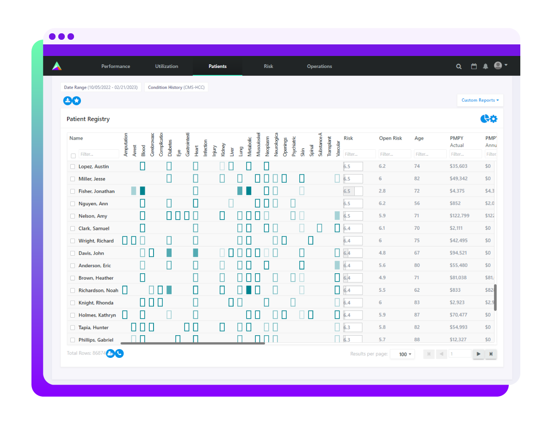Go to the next results page arrow
The height and width of the screenshot is (424, 555).
pos(478,354)
